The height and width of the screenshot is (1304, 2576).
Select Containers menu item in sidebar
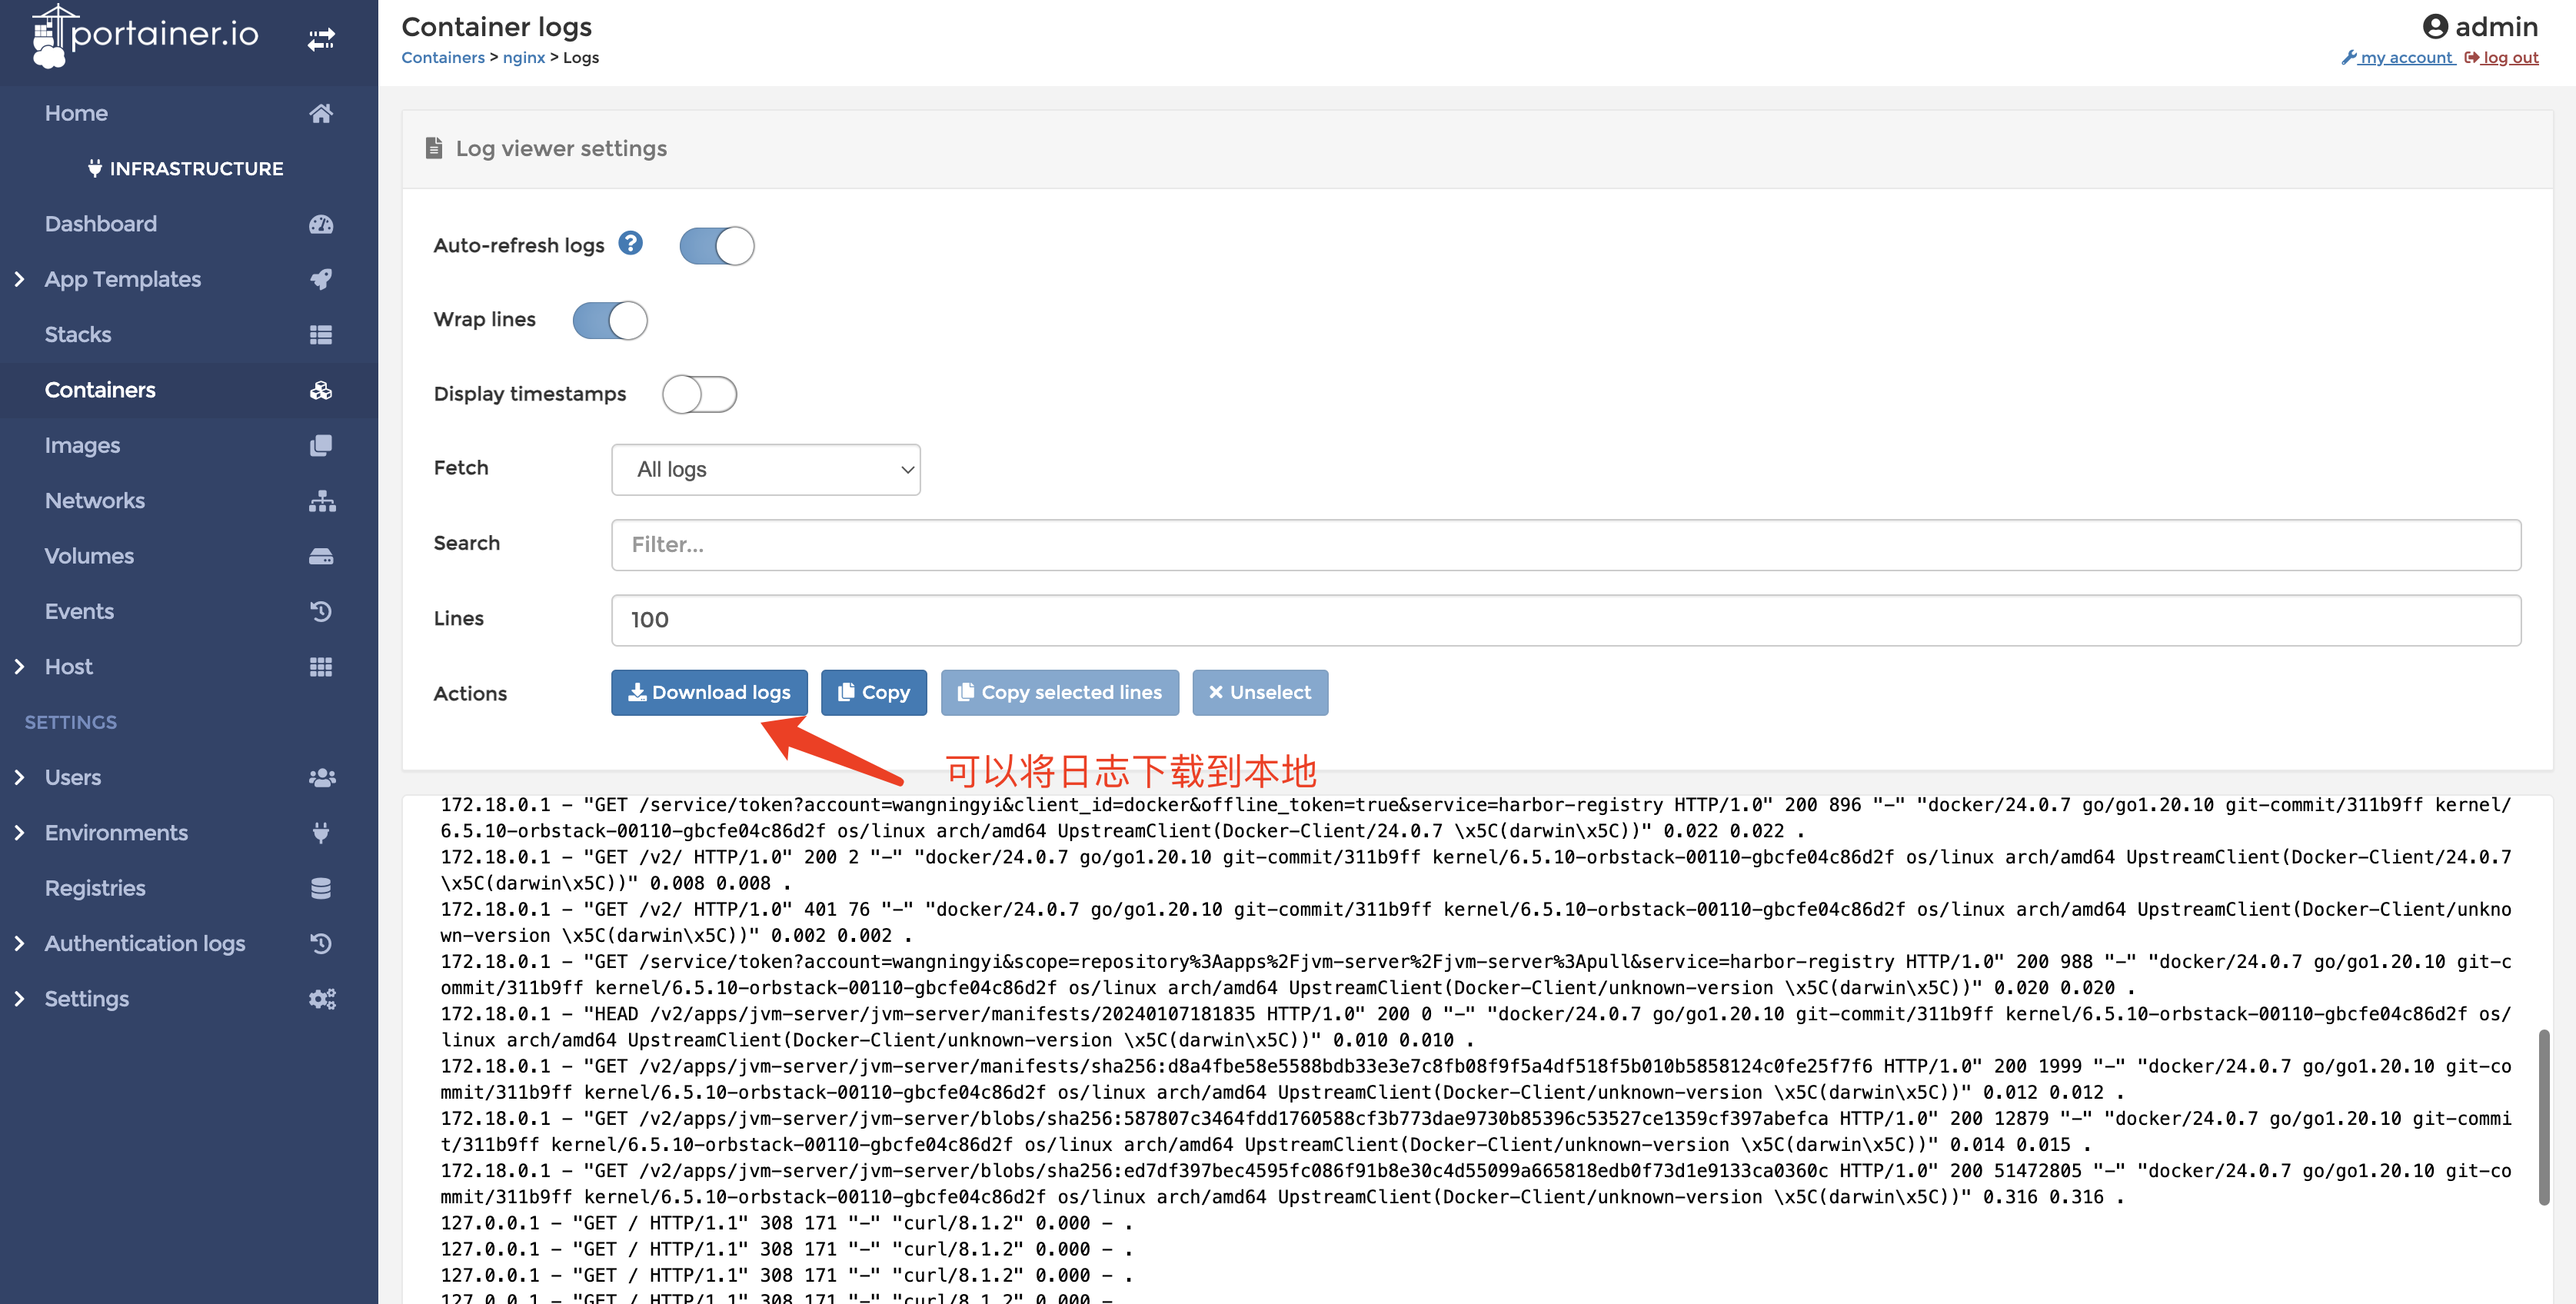point(100,389)
